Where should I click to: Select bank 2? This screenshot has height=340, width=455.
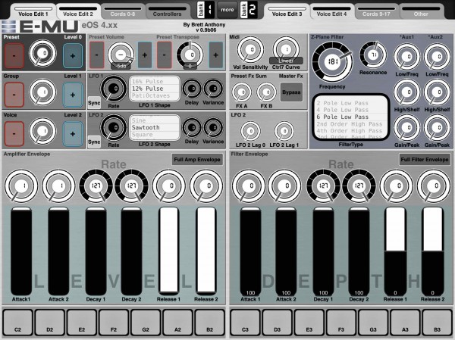click(x=249, y=10)
